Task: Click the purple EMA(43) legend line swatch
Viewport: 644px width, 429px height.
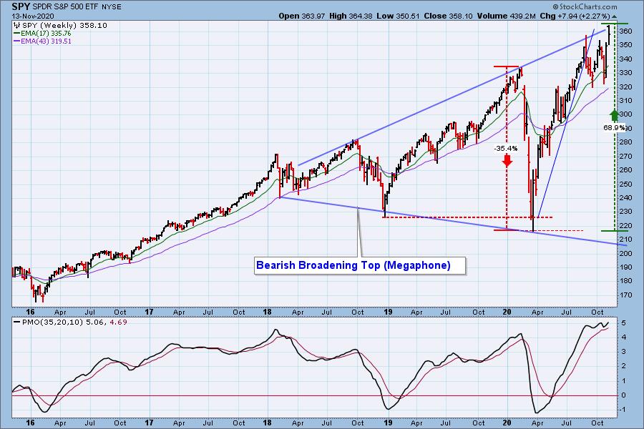Action: click(x=17, y=41)
